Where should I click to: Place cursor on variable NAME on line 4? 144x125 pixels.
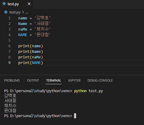pyautogui.click(x=23, y=35)
